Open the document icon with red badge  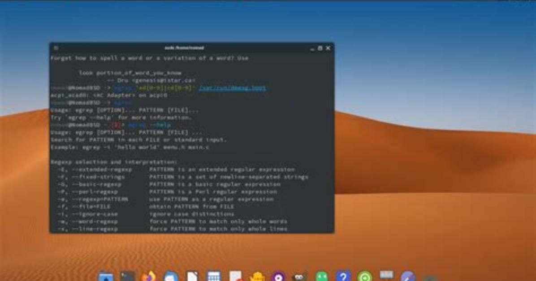tap(236, 277)
